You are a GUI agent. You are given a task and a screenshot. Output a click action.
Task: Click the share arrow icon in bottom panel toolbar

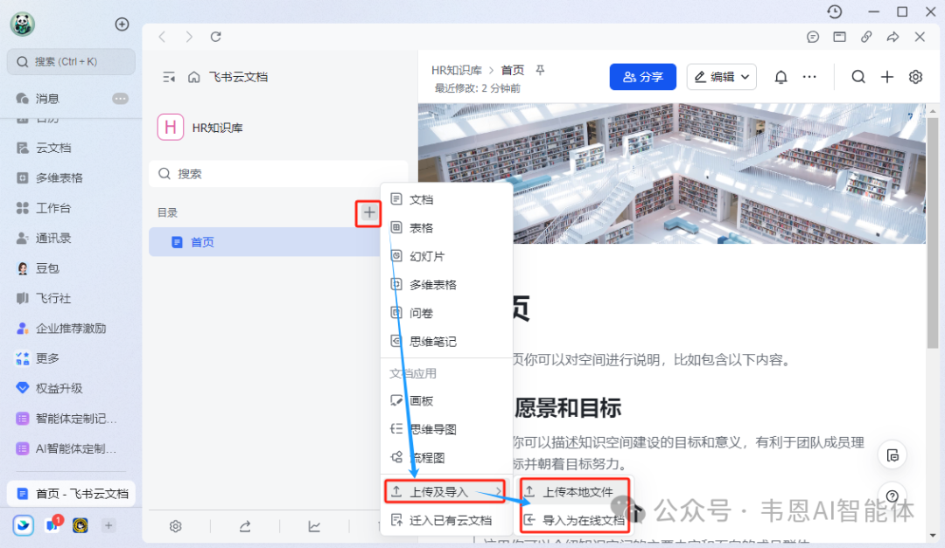(245, 526)
